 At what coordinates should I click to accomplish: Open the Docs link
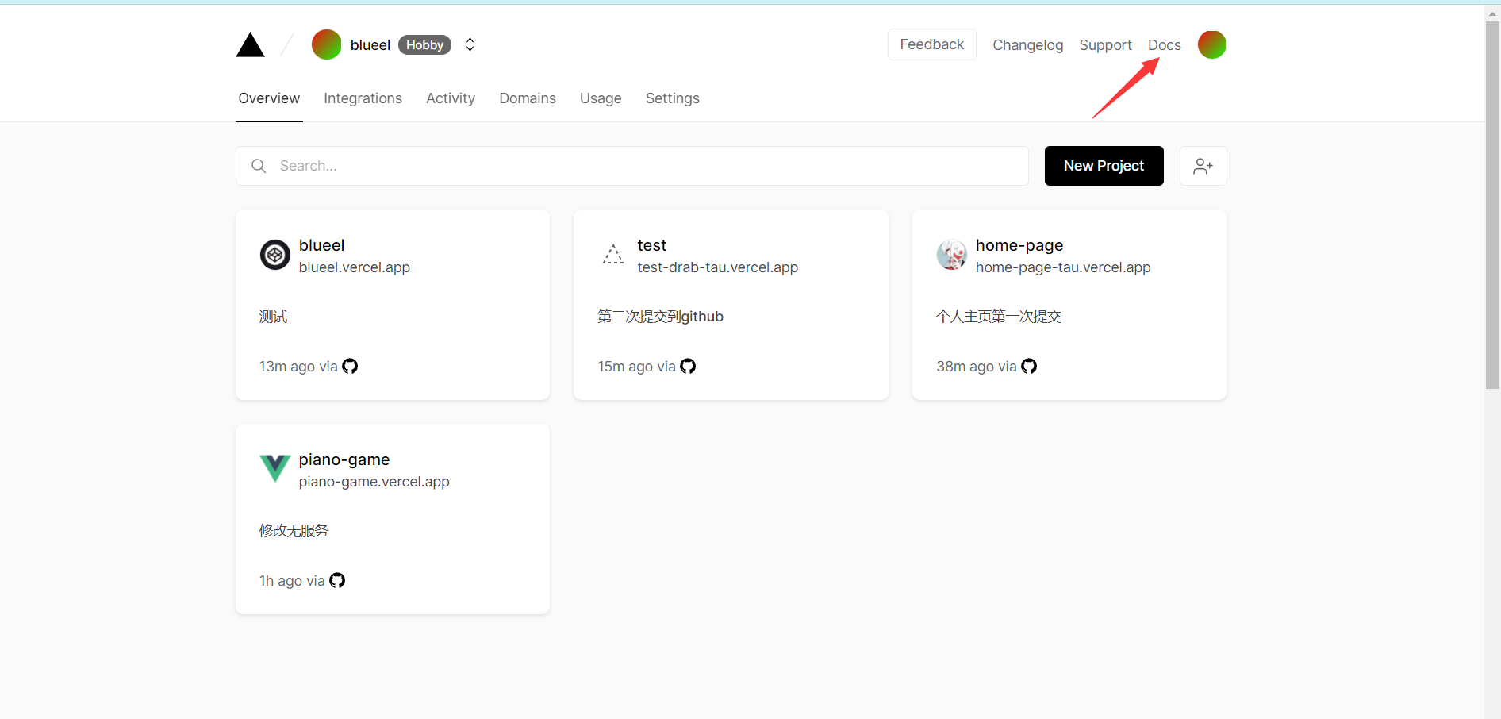pyautogui.click(x=1164, y=45)
